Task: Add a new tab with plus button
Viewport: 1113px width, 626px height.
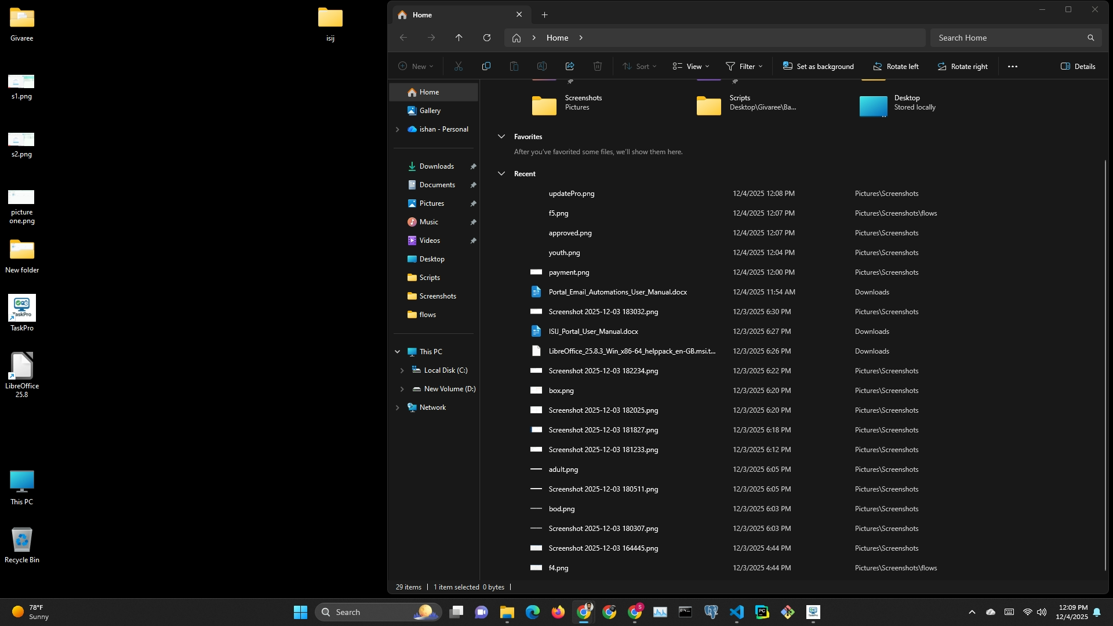Action: 544,15
